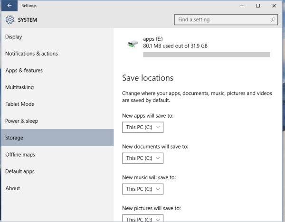Open Tablet Mode settings
This screenshot has height=222, width=285.
(57, 104)
